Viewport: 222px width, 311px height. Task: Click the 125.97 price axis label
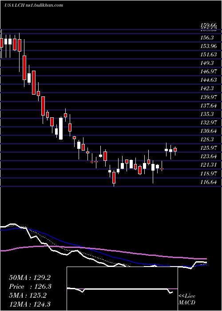[x=208, y=148]
